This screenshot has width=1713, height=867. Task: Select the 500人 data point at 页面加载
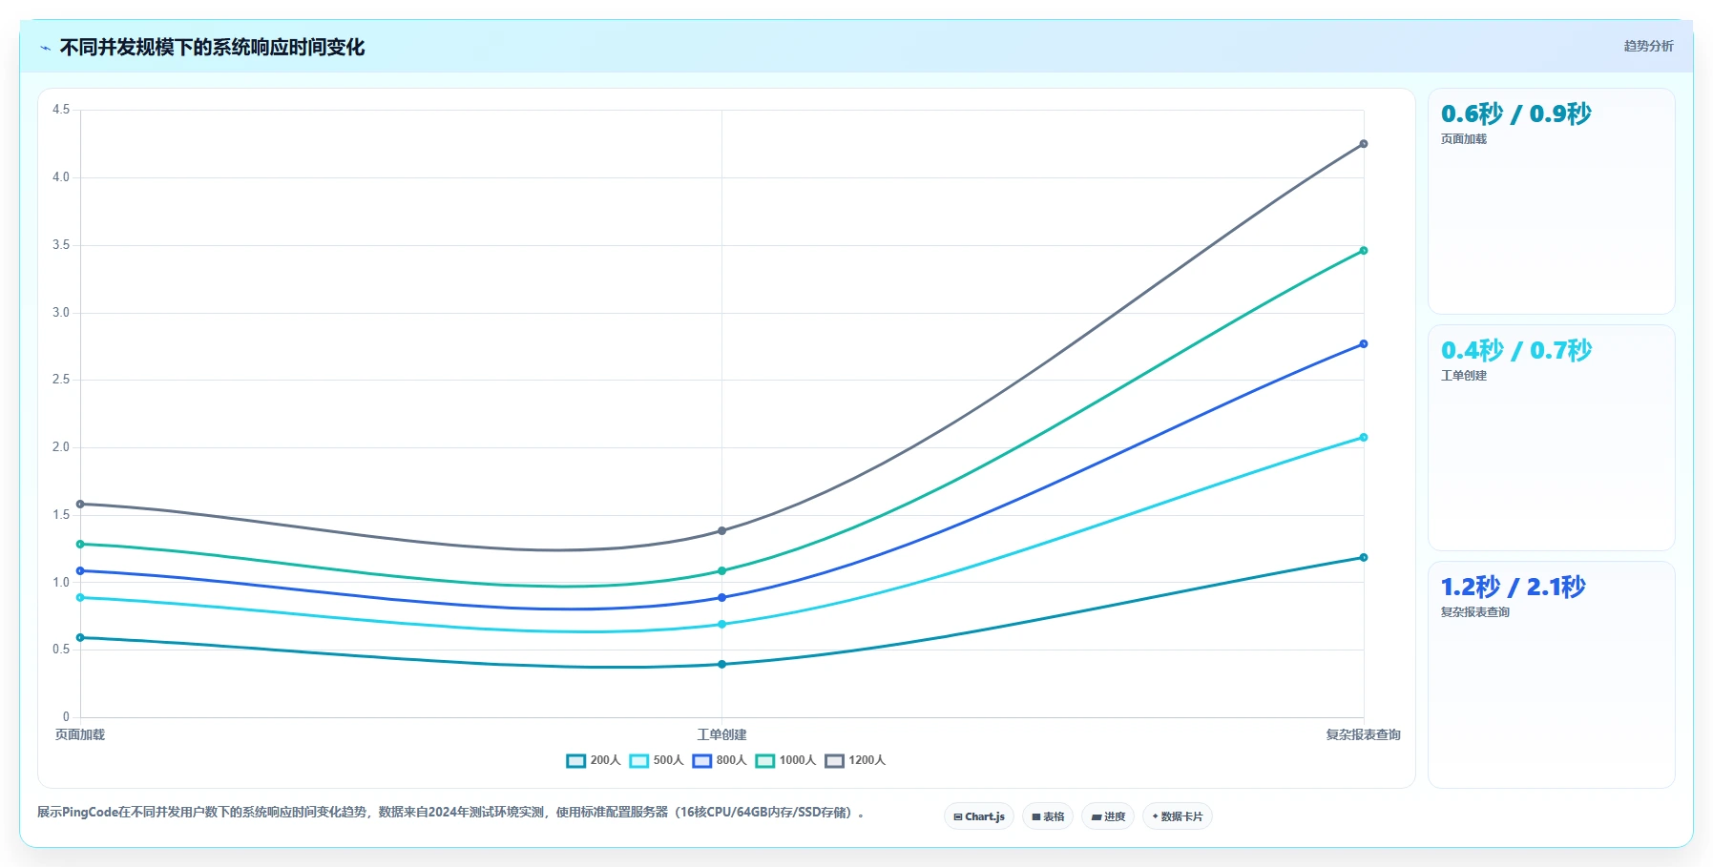[80, 598]
